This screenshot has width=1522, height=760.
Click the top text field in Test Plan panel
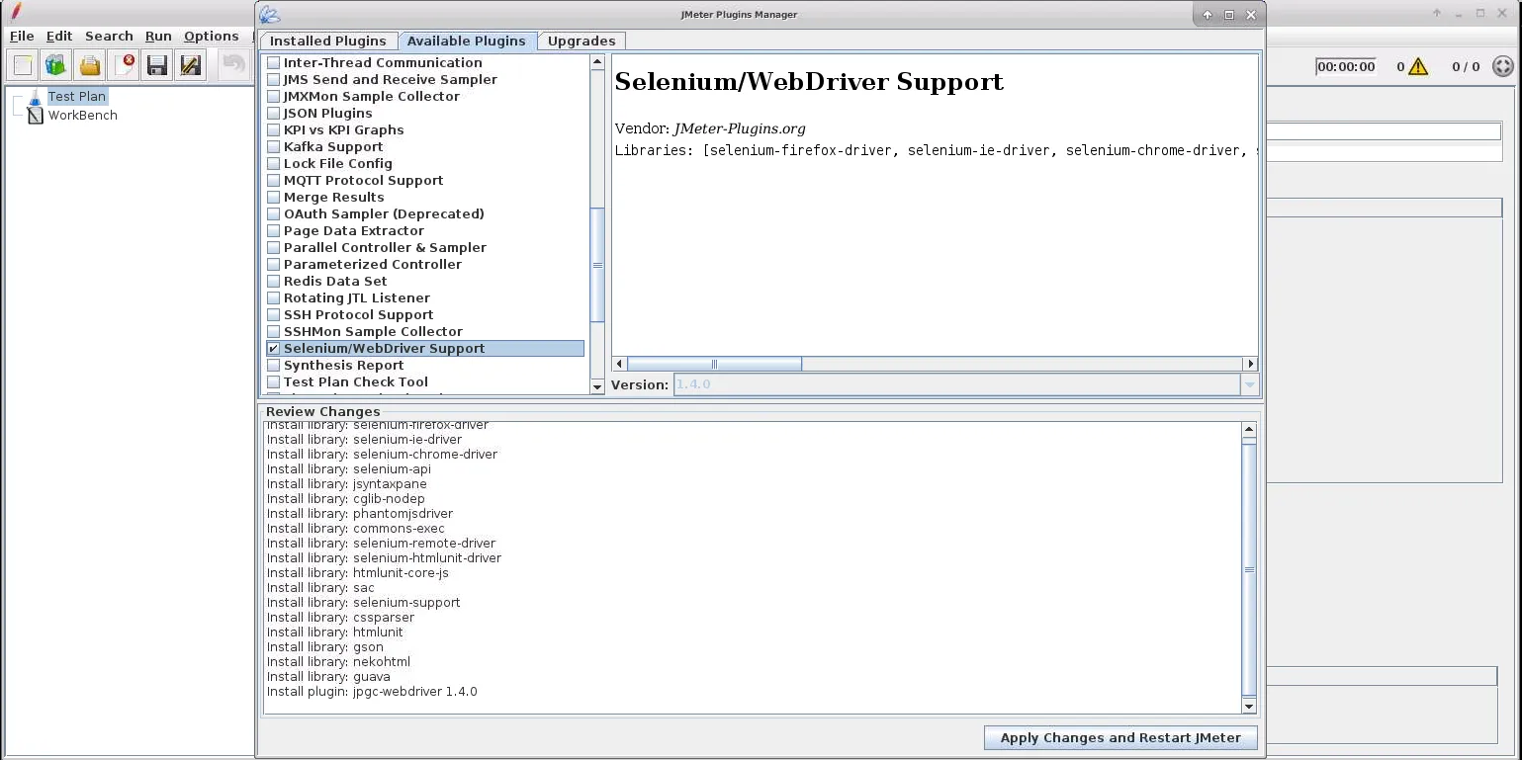click(1384, 131)
